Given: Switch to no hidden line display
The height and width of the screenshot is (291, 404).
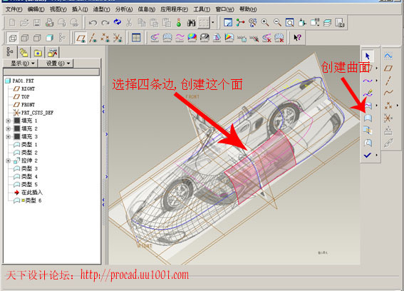Looking at the screenshot, I should (37, 39).
